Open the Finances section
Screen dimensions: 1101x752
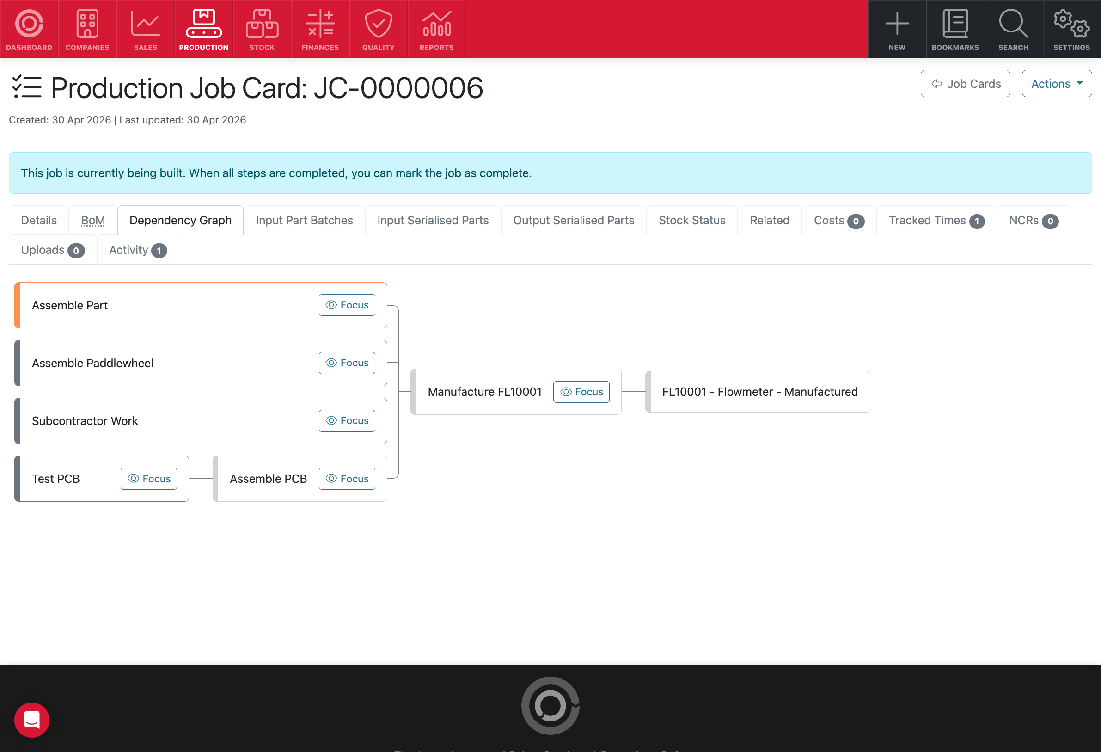[x=320, y=30]
